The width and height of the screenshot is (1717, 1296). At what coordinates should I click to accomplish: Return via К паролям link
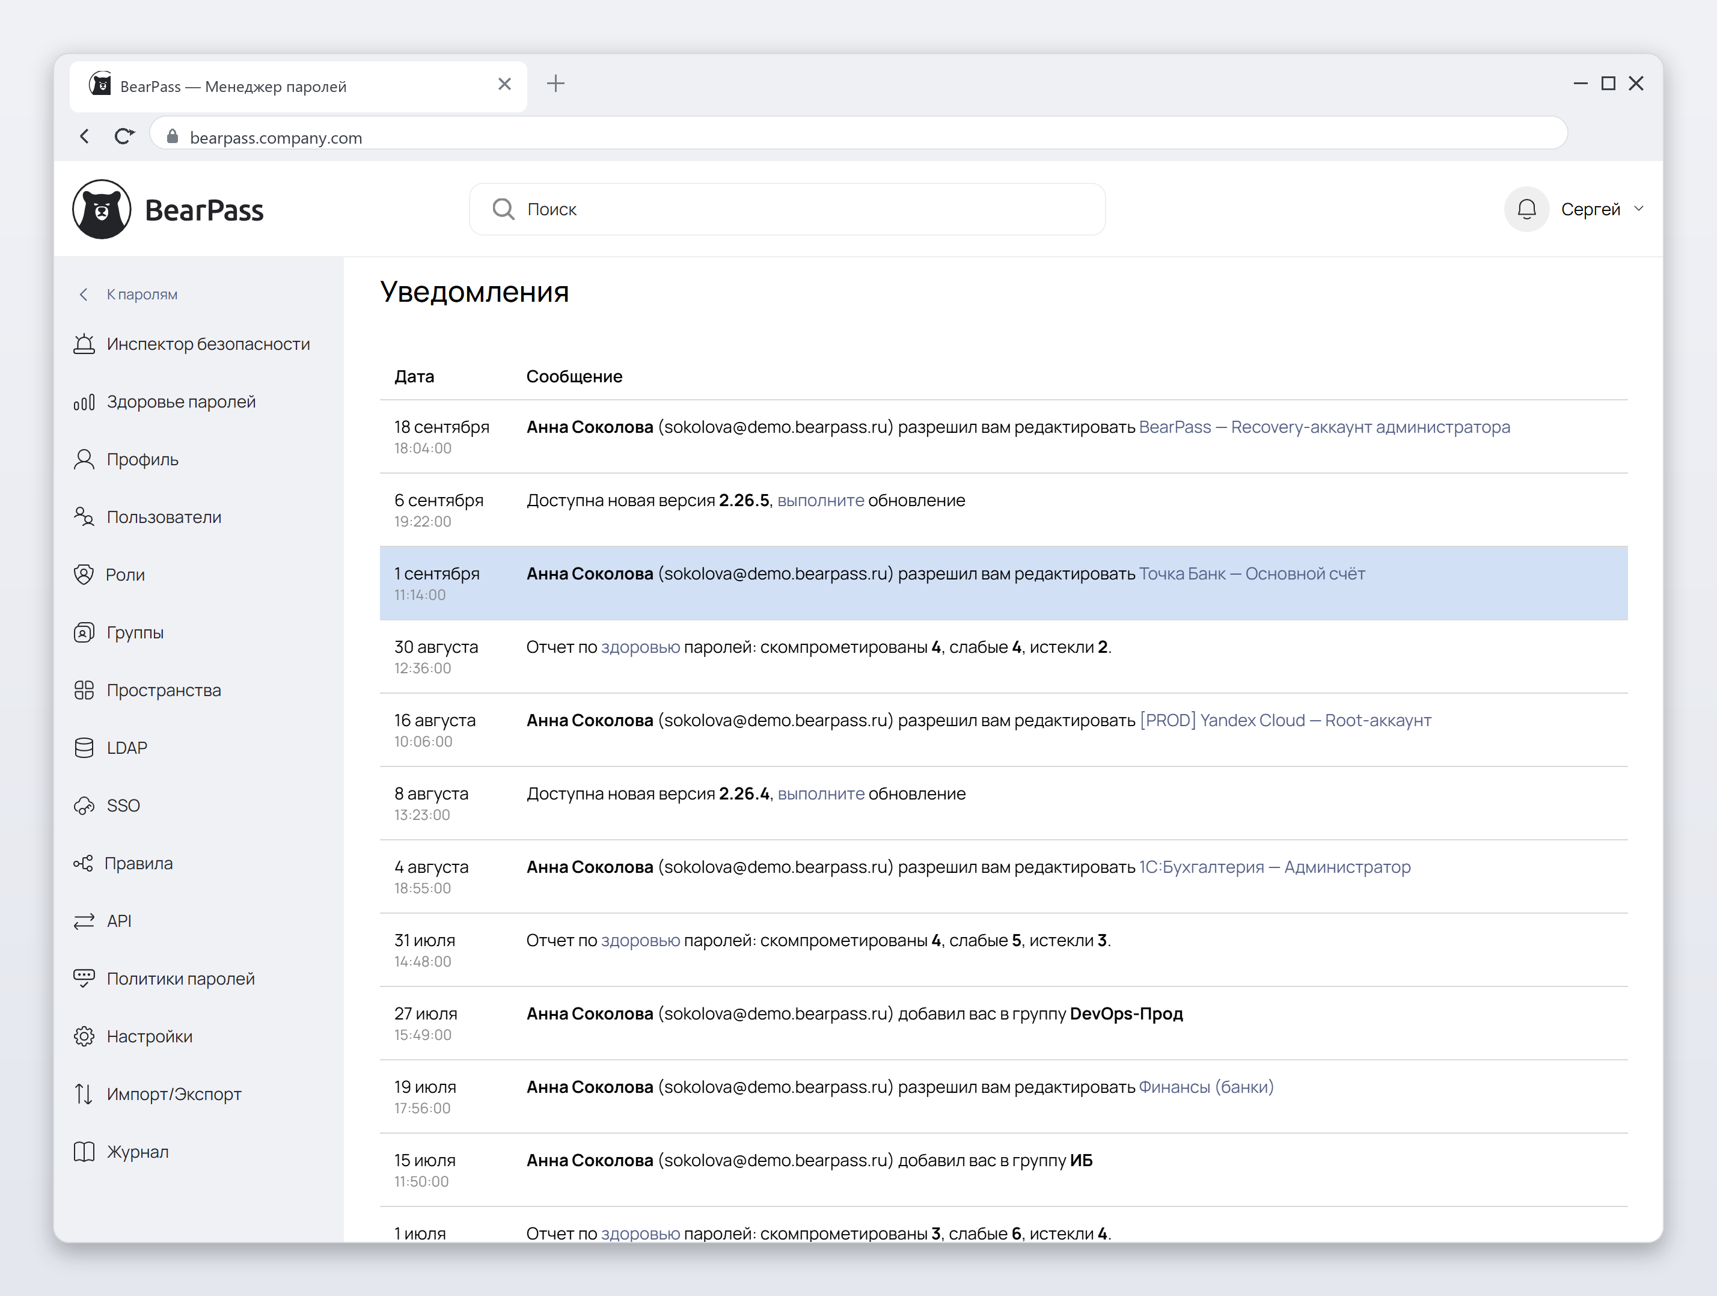(142, 294)
